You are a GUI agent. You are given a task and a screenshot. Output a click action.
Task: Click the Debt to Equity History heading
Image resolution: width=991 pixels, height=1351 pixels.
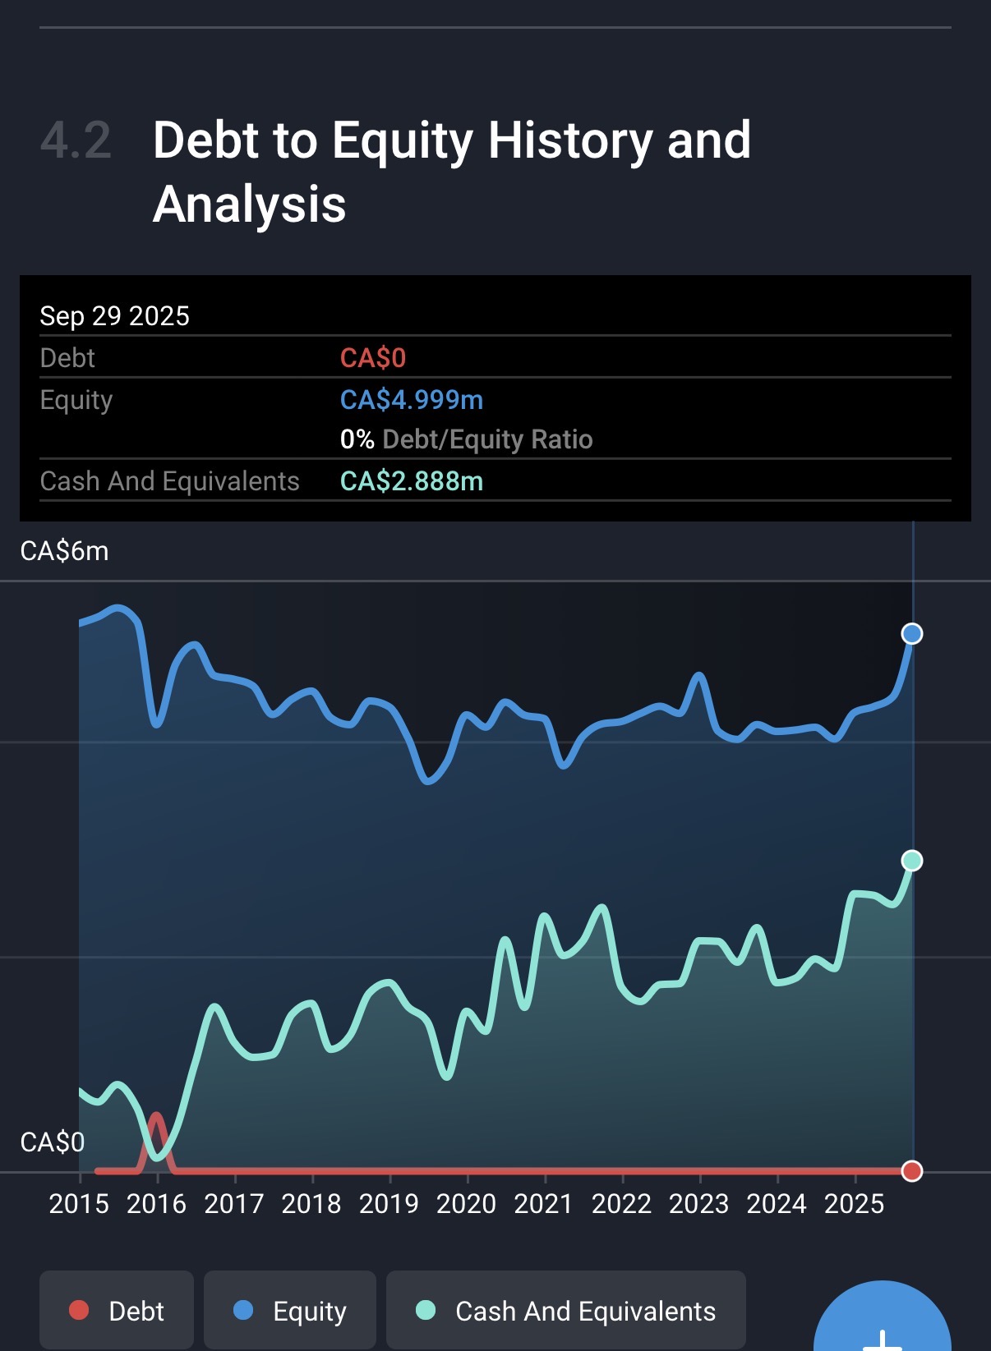click(451, 172)
